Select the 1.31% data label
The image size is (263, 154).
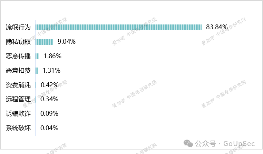52,71
